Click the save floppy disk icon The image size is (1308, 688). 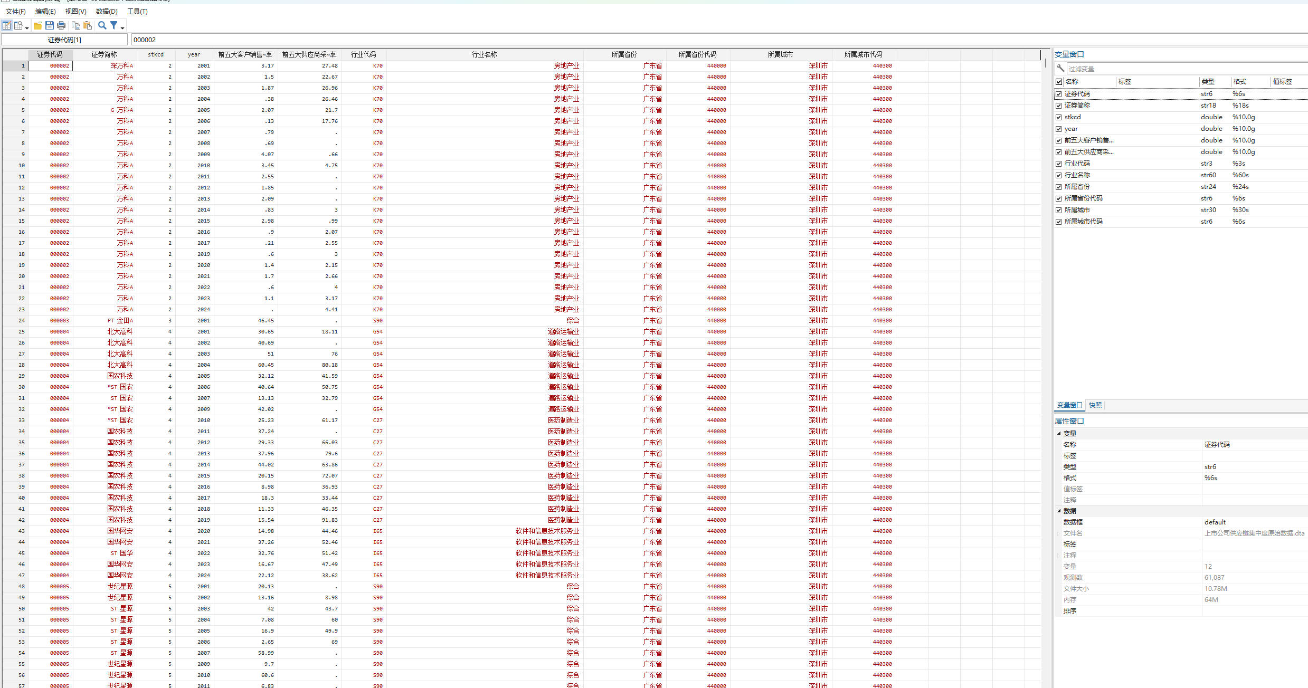(50, 25)
